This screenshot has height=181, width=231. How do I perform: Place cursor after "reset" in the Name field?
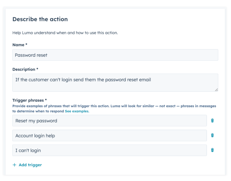[x=47, y=55]
